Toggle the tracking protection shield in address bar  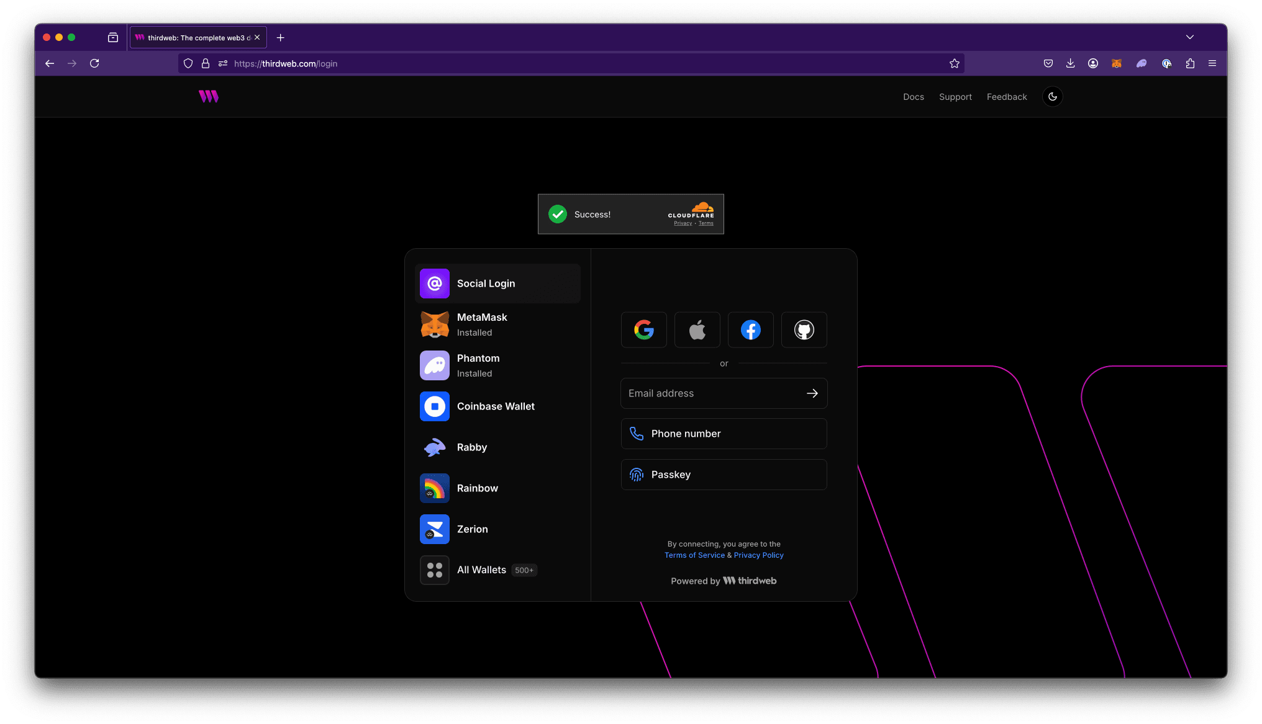(x=188, y=63)
